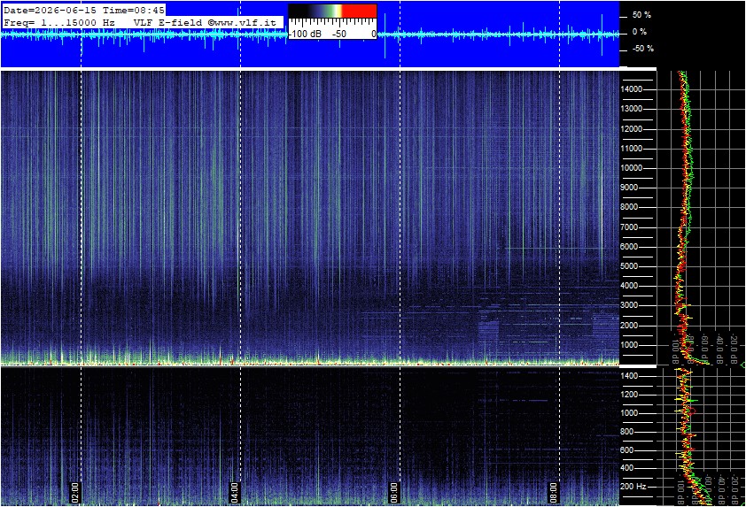The image size is (746, 507).
Task: Click the 1000 label on upper spectrogram axis
Action: (x=629, y=345)
